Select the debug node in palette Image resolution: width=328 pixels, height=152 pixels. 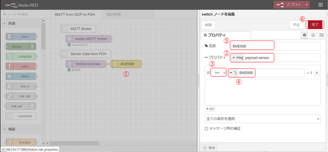(x=21, y=47)
